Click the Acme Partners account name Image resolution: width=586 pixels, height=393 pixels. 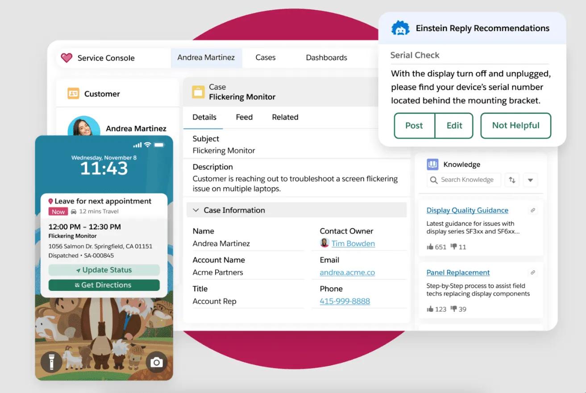[218, 273]
